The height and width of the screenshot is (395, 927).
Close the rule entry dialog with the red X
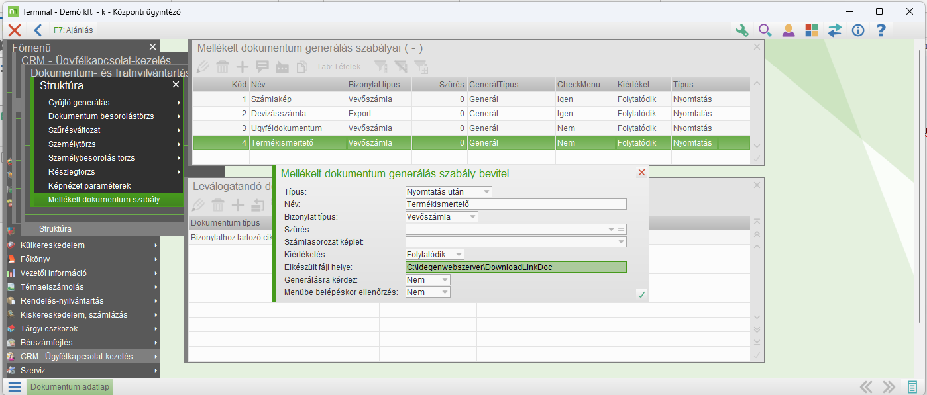point(641,173)
